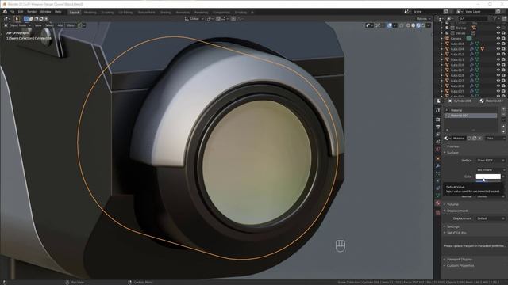Open the Scene selector field

click(x=423, y=12)
